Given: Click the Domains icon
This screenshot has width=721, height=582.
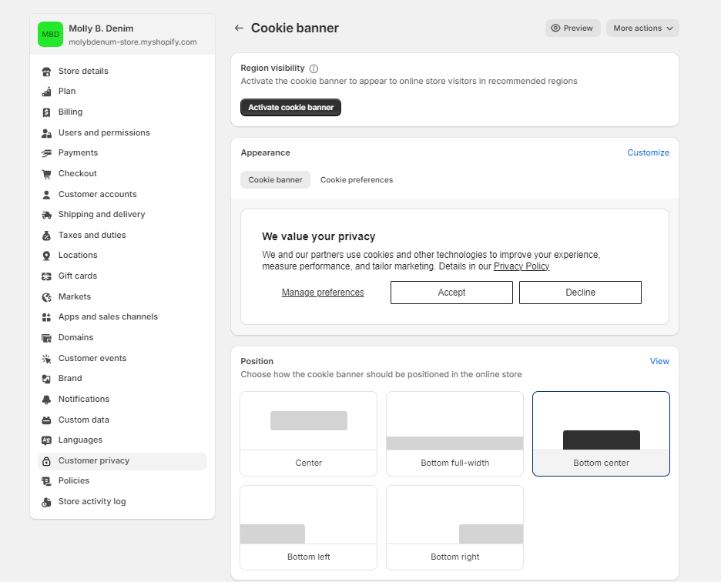Looking at the screenshot, I should click(x=46, y=338).
